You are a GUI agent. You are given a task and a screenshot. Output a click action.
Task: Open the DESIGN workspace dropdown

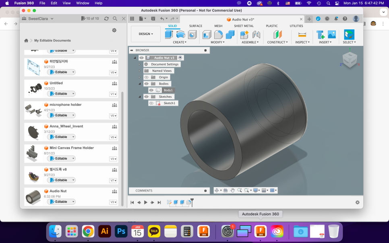(x=146, y=34)
